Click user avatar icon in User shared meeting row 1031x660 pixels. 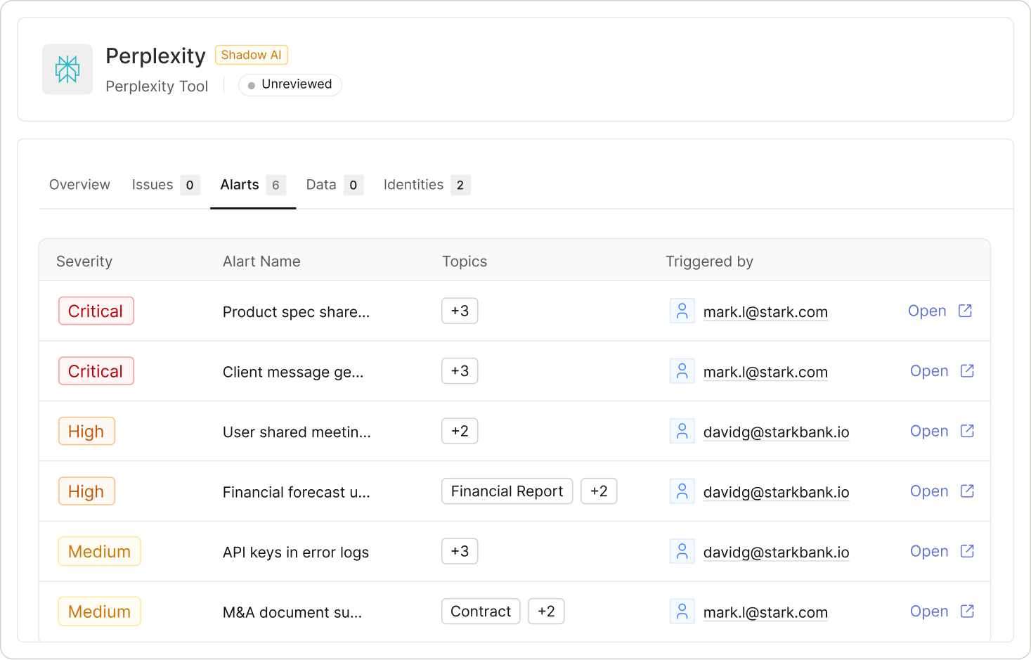(682, 431)
